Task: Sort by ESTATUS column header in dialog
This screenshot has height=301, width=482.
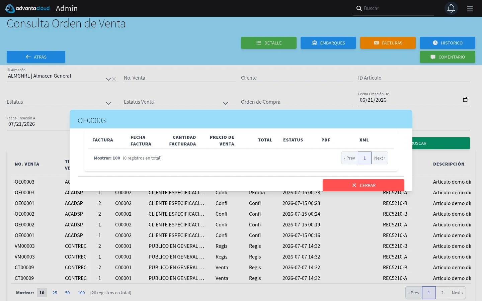Action: point(293,140)
